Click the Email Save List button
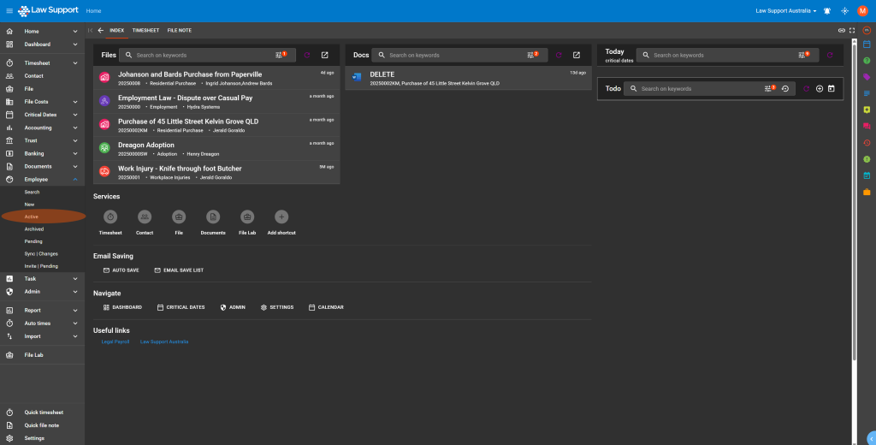 pyautogui.click(x=179, y=270)
